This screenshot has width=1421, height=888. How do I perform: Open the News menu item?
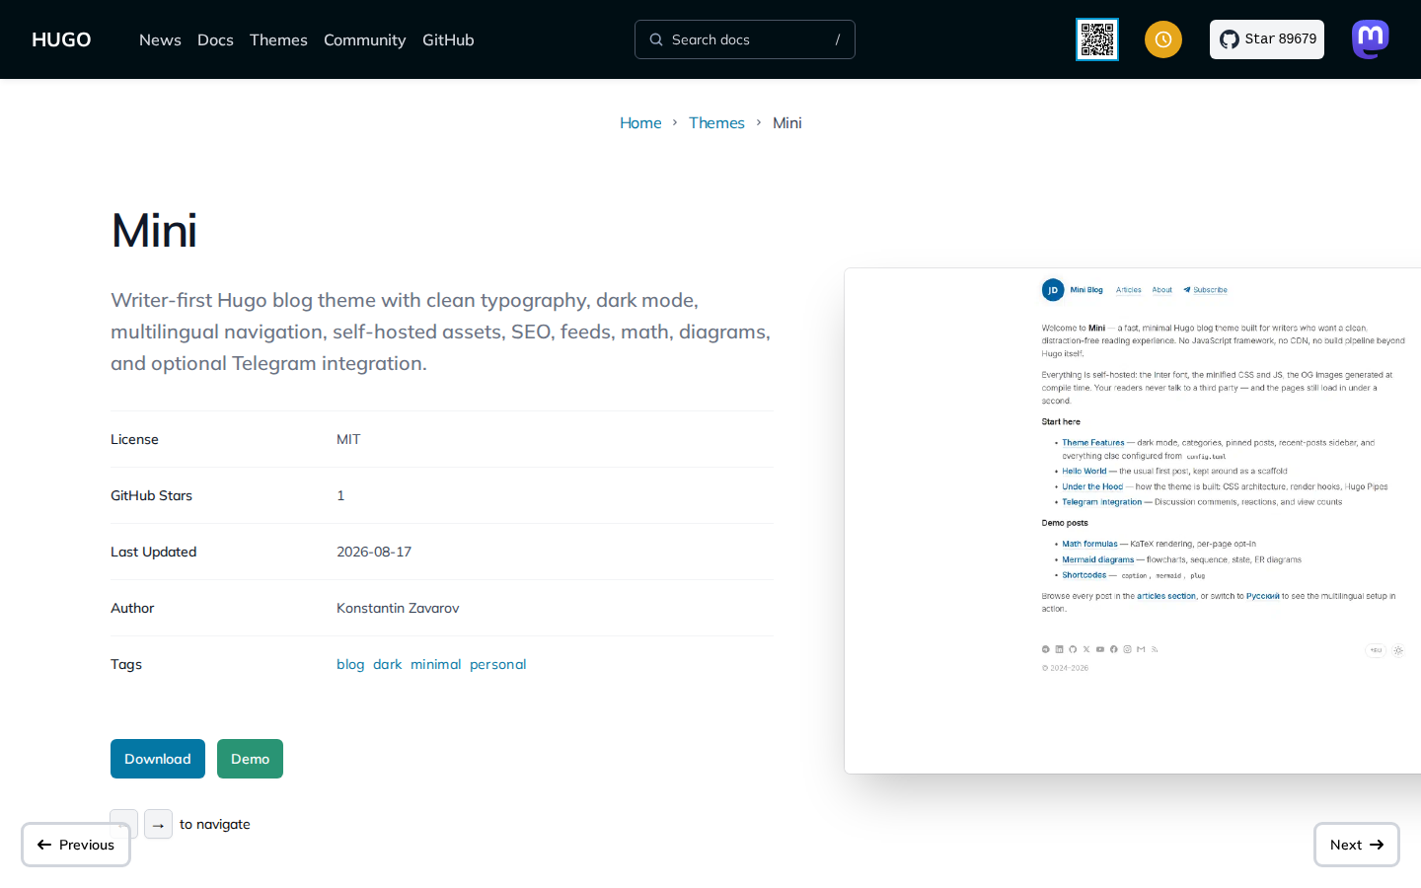click(160, 39)
